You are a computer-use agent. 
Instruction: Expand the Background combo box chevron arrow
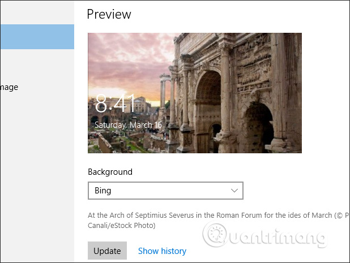click(234, 191)
